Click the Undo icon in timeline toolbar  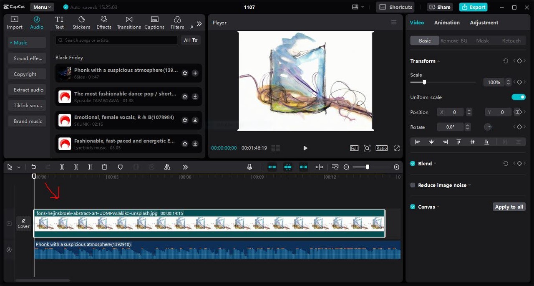(34, 167)
